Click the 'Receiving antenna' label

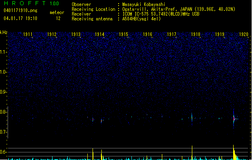pos(92,19)
